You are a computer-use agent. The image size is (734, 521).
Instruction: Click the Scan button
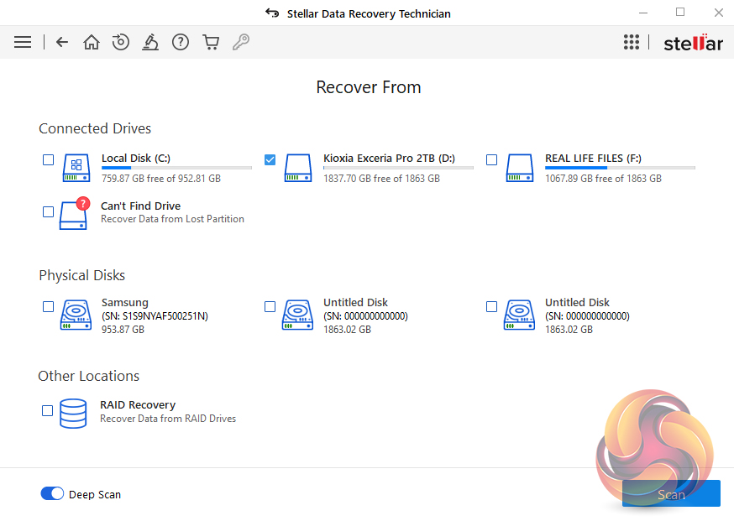671,493
